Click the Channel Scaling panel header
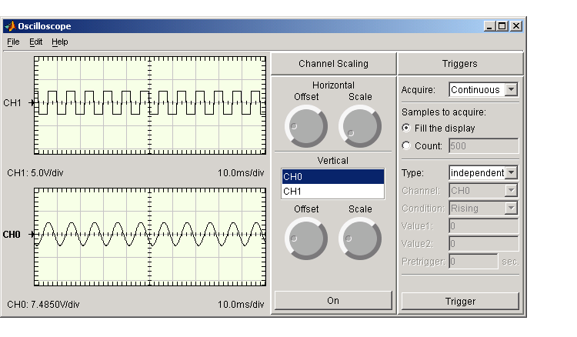Screen dimensions: 577x337 click(x=333, y=64)
